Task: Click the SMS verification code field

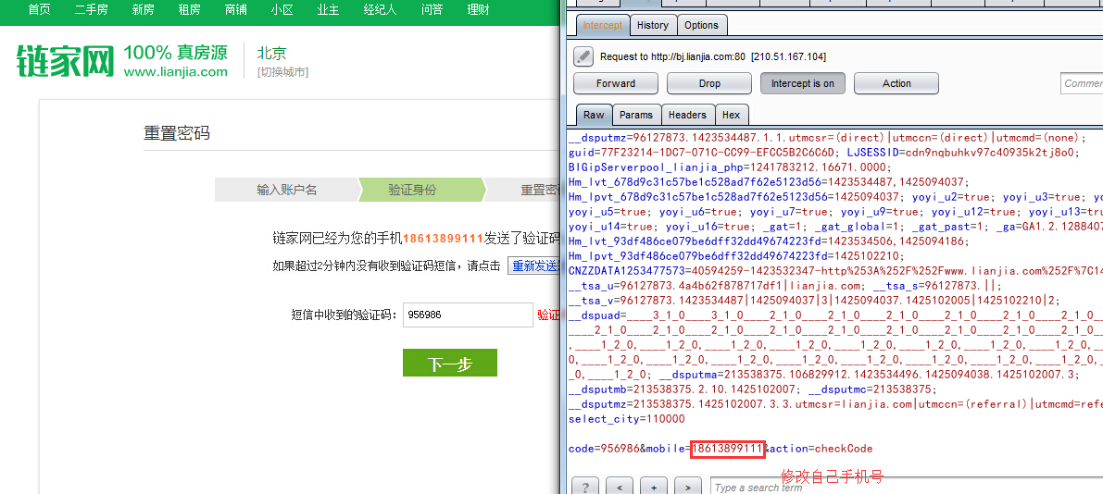Action: coord(468,315)
